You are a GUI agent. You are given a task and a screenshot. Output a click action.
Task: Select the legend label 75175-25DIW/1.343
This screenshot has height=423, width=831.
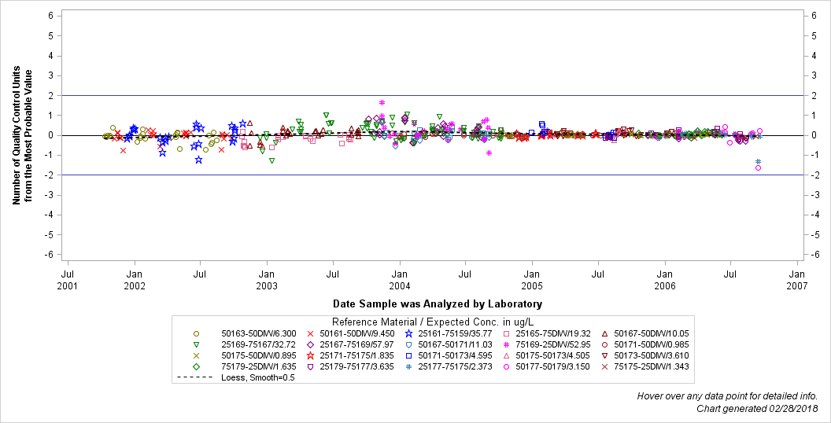click(652, 366)
